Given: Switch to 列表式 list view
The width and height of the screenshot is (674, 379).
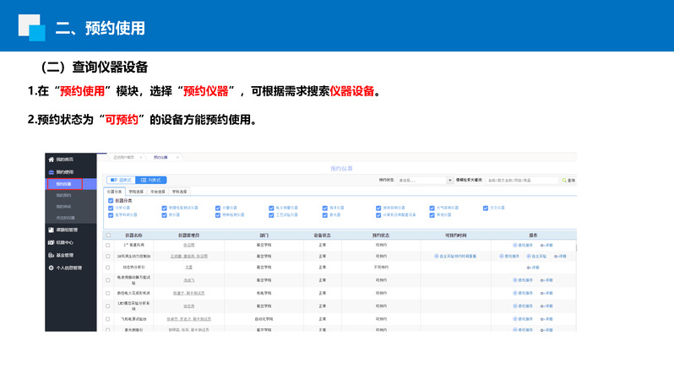Looking at the screenshot, I should (x=153, y=180).
